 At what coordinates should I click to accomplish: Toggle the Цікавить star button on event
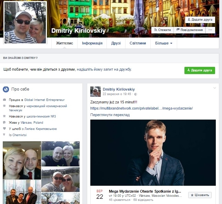pyautogui.click(x=200, y=195)
